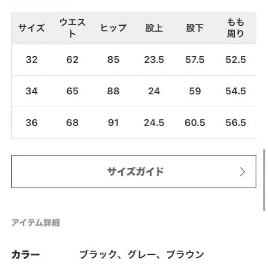This screenshot has width=268, height=268.
Task: Click hip value 91 for size 36
Action: (113, 122)
